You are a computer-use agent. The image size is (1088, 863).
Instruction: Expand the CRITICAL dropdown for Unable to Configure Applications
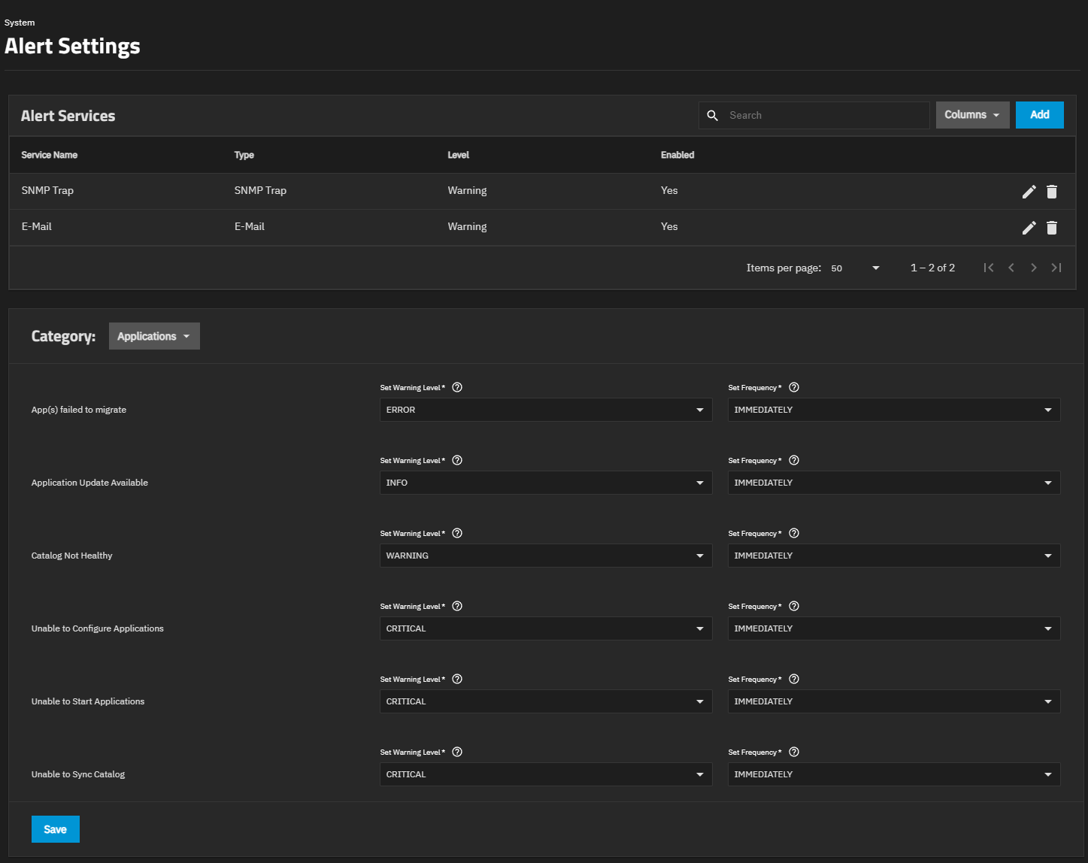(545, 628)
